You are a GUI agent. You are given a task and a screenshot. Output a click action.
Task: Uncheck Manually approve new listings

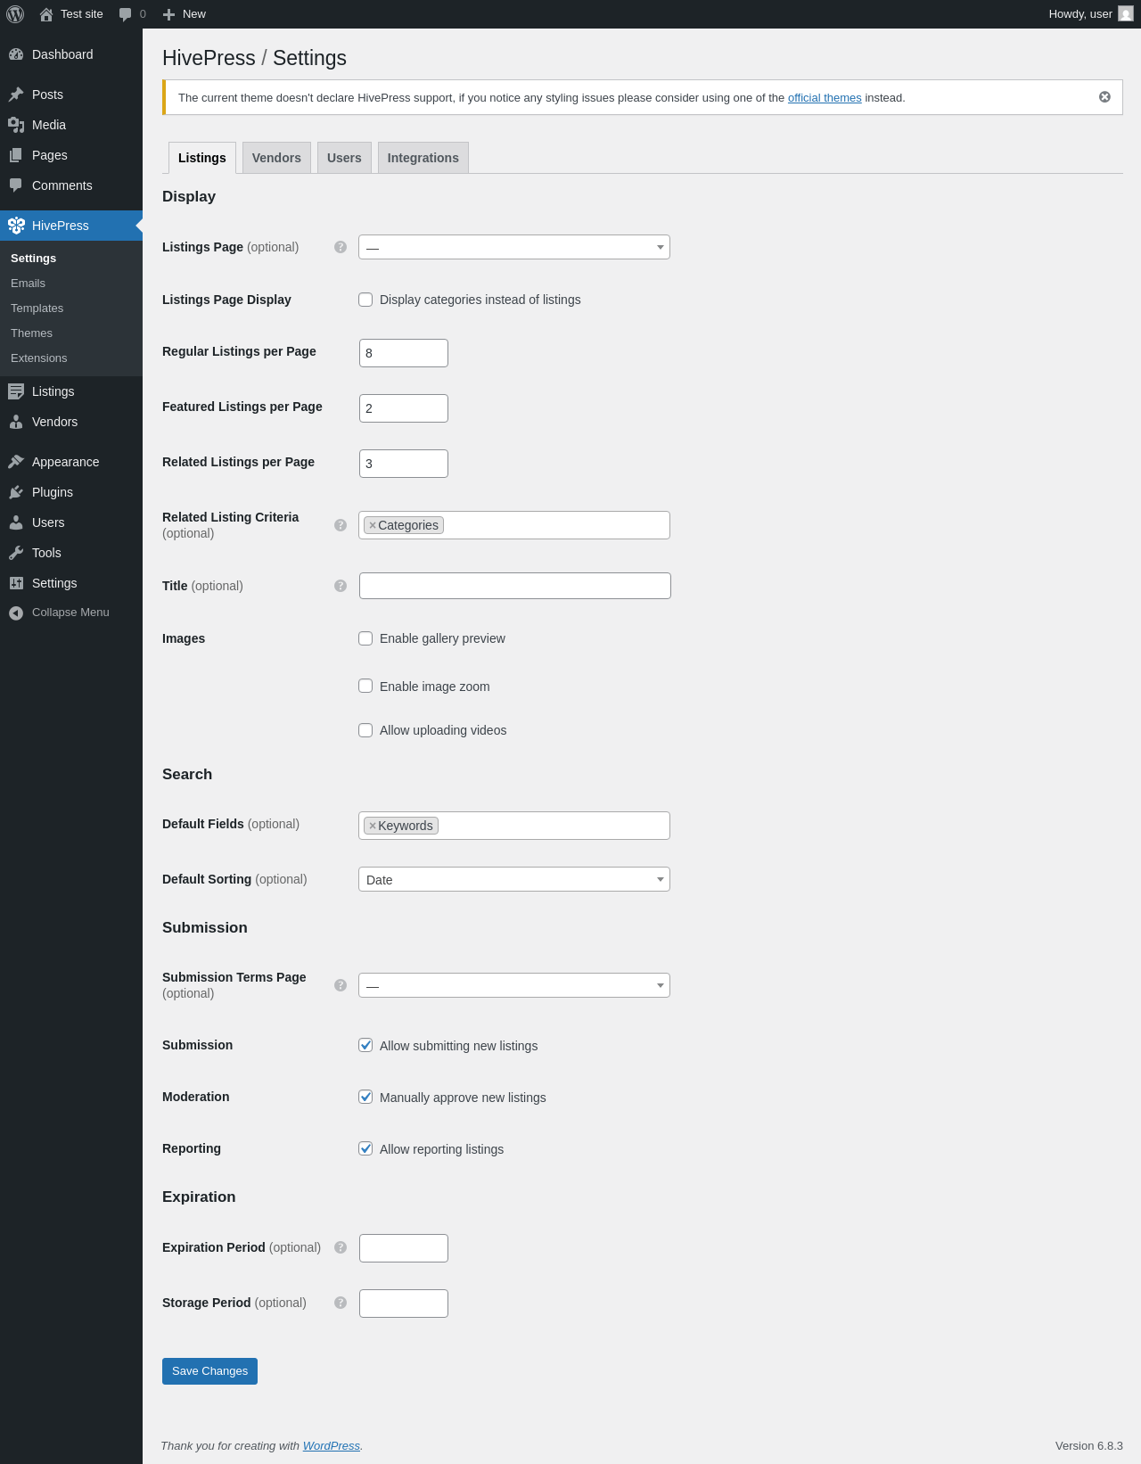(365, 1097)
